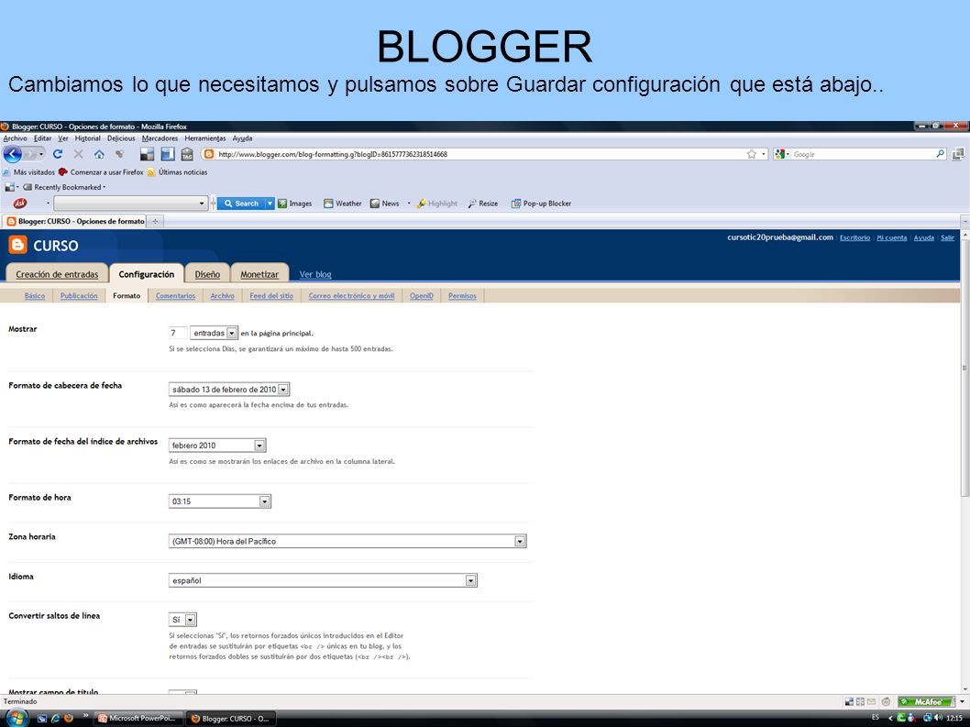This screenshot has height=727, width=970.
Task: Open the Weather toolbar item
Action: coord(343,203)
